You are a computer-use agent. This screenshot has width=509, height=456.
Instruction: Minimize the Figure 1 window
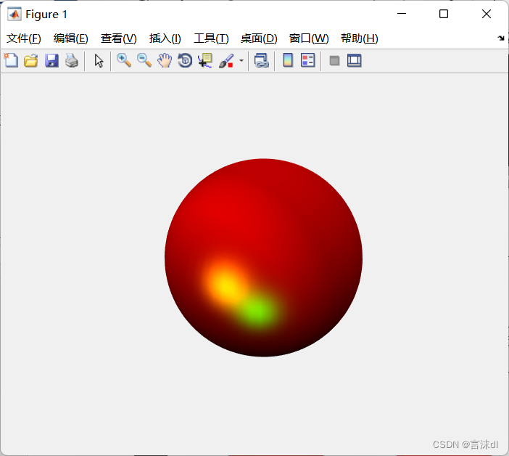(x=402, y=14)
